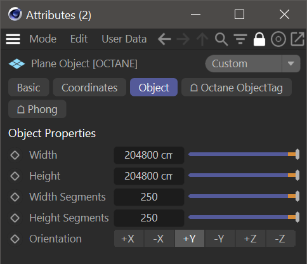
Task: Toggle the Orientation keyframe diamond
Action: [x=15, y=239]
